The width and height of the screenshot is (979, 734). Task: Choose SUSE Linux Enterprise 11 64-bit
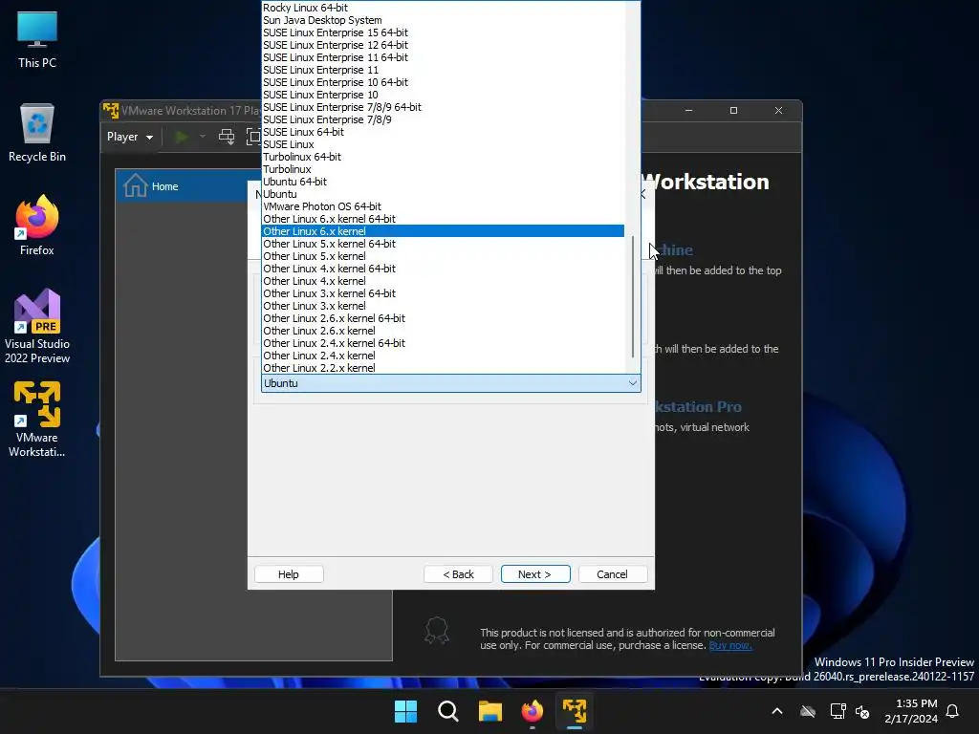443,57
